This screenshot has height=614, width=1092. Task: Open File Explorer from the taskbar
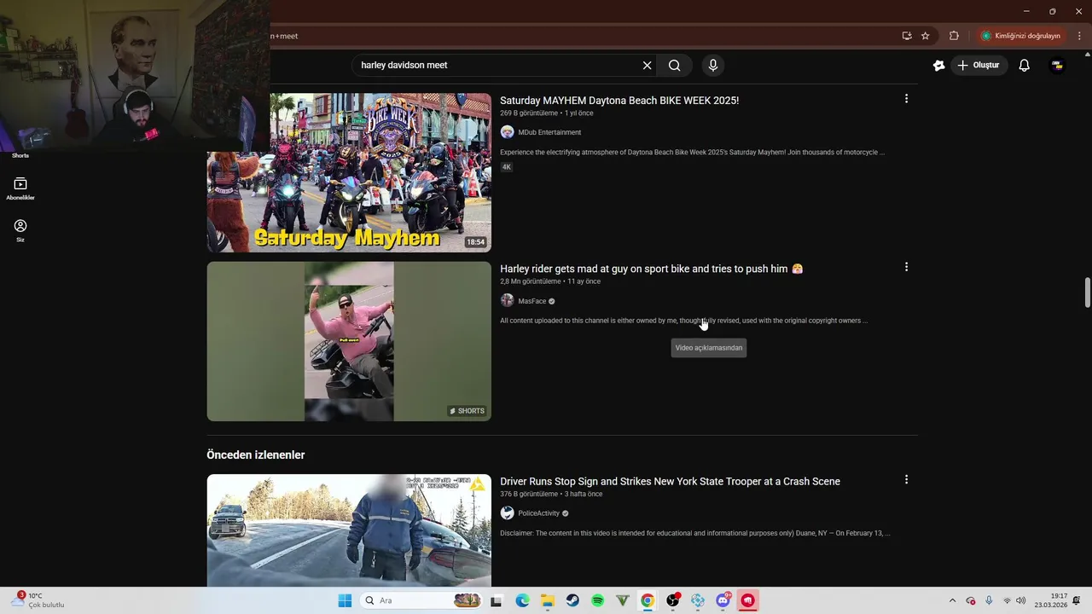548,600
